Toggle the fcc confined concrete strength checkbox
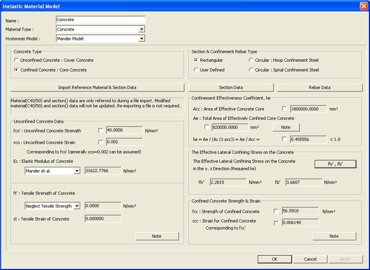The height and width of the screenshot is (270, 370). 276,211
